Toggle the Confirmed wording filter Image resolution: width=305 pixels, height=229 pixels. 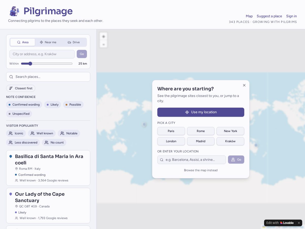pos(24,105)
